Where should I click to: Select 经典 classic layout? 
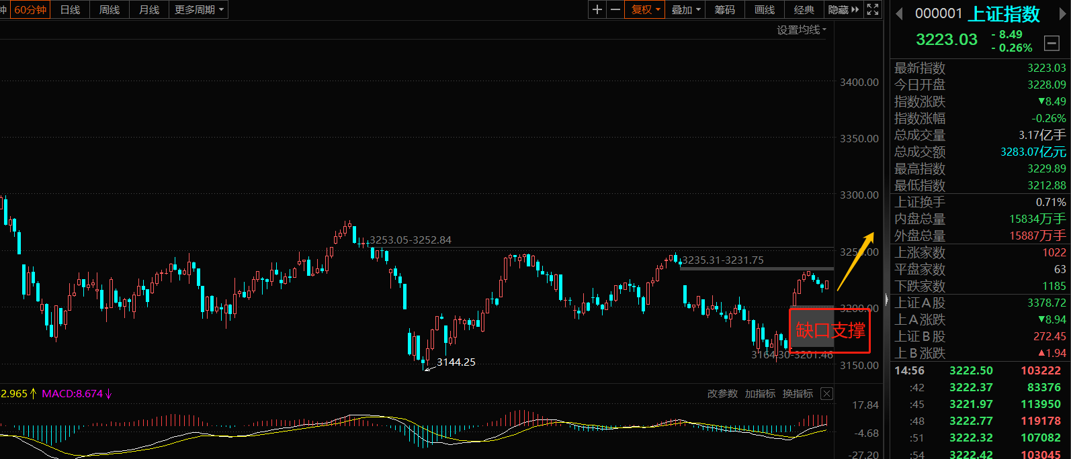click(804, 9)
